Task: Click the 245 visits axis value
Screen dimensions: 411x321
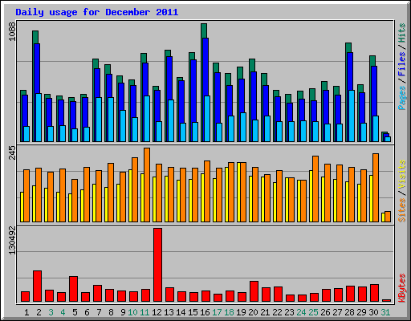Action: pyautogui.click(x=12, y=152)
